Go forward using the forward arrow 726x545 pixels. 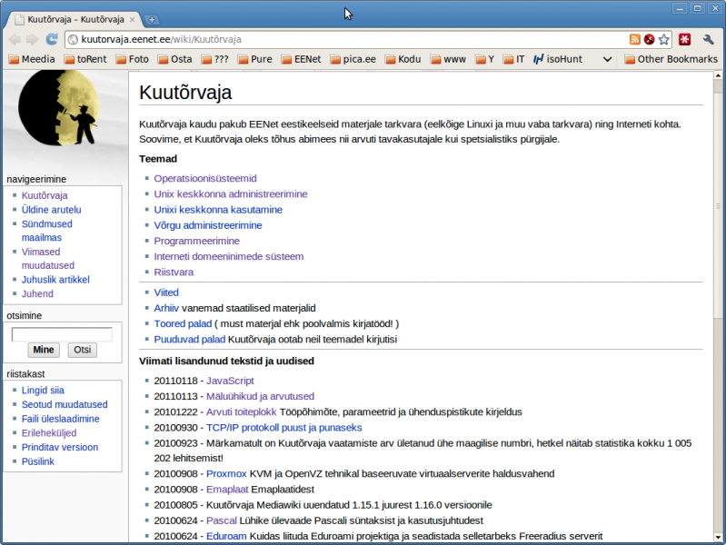[33, 39]
